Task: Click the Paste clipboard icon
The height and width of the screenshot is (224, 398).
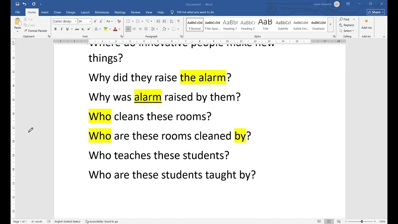Action: tap(18, 21)
